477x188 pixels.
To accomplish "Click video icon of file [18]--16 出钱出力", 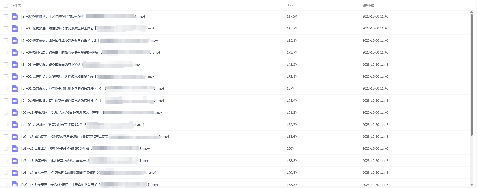I will pyautogui.click(x=15, y=149).
